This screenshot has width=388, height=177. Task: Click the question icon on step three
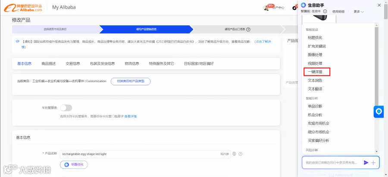(248, 29)
